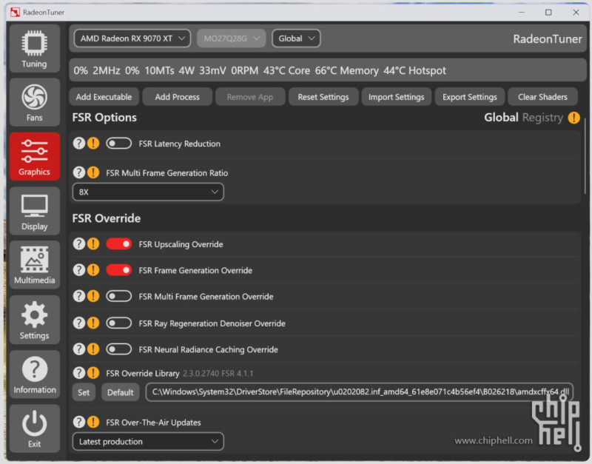Open the Multimedia section
The height and width of the screenshot is (464, 592).
34,265
